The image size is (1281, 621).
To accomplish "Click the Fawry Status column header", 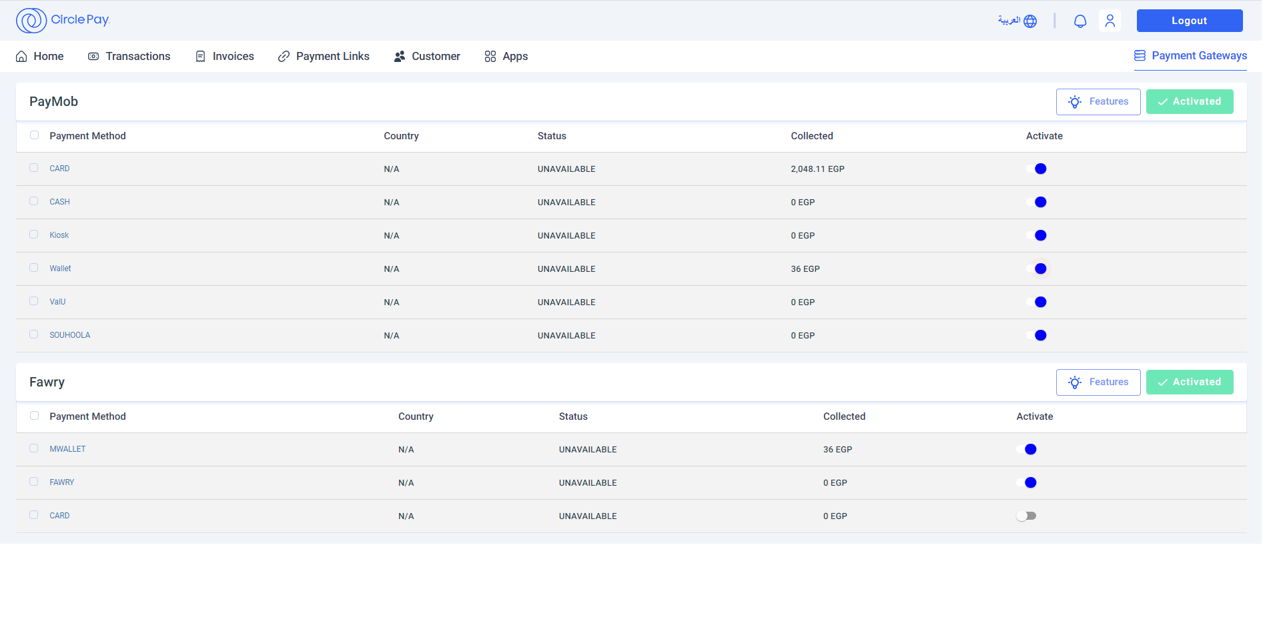I will point(573,416).
